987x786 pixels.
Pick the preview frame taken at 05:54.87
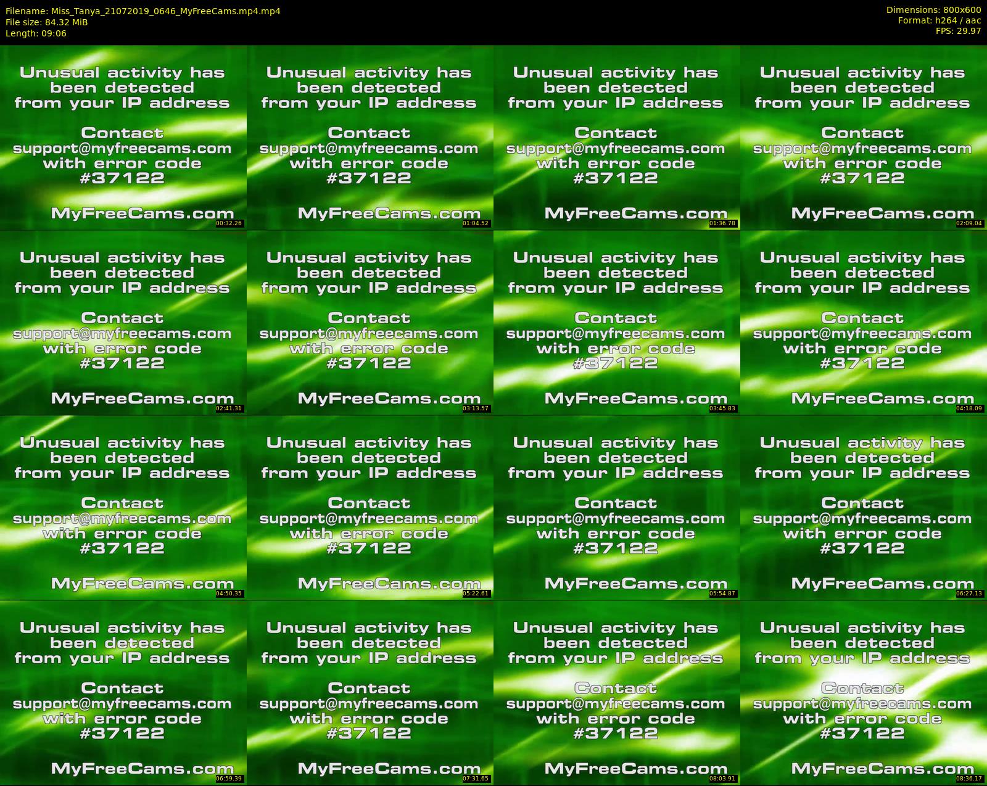click(x=617, y=507)
